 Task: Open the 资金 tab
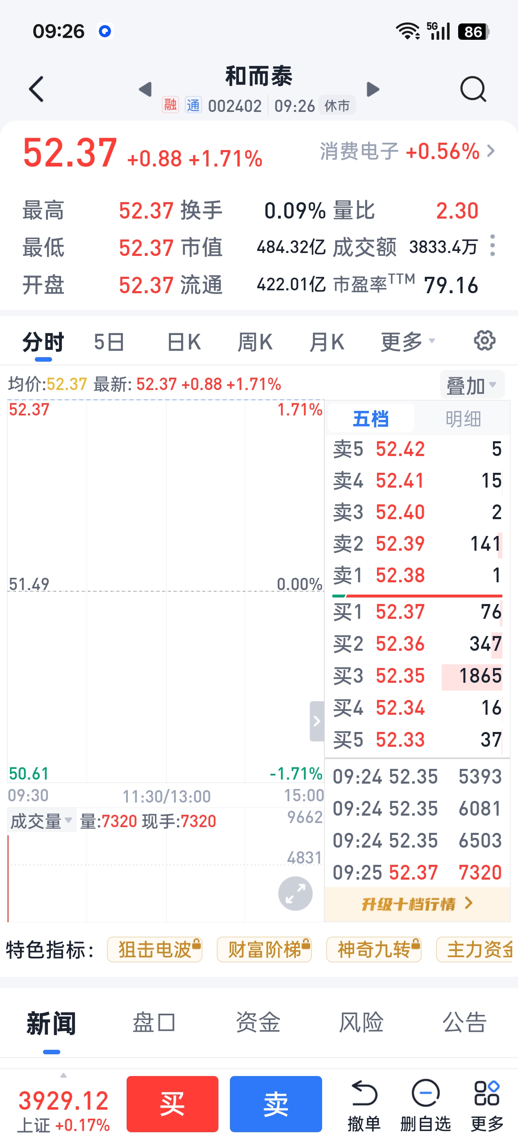point(258,1023)
